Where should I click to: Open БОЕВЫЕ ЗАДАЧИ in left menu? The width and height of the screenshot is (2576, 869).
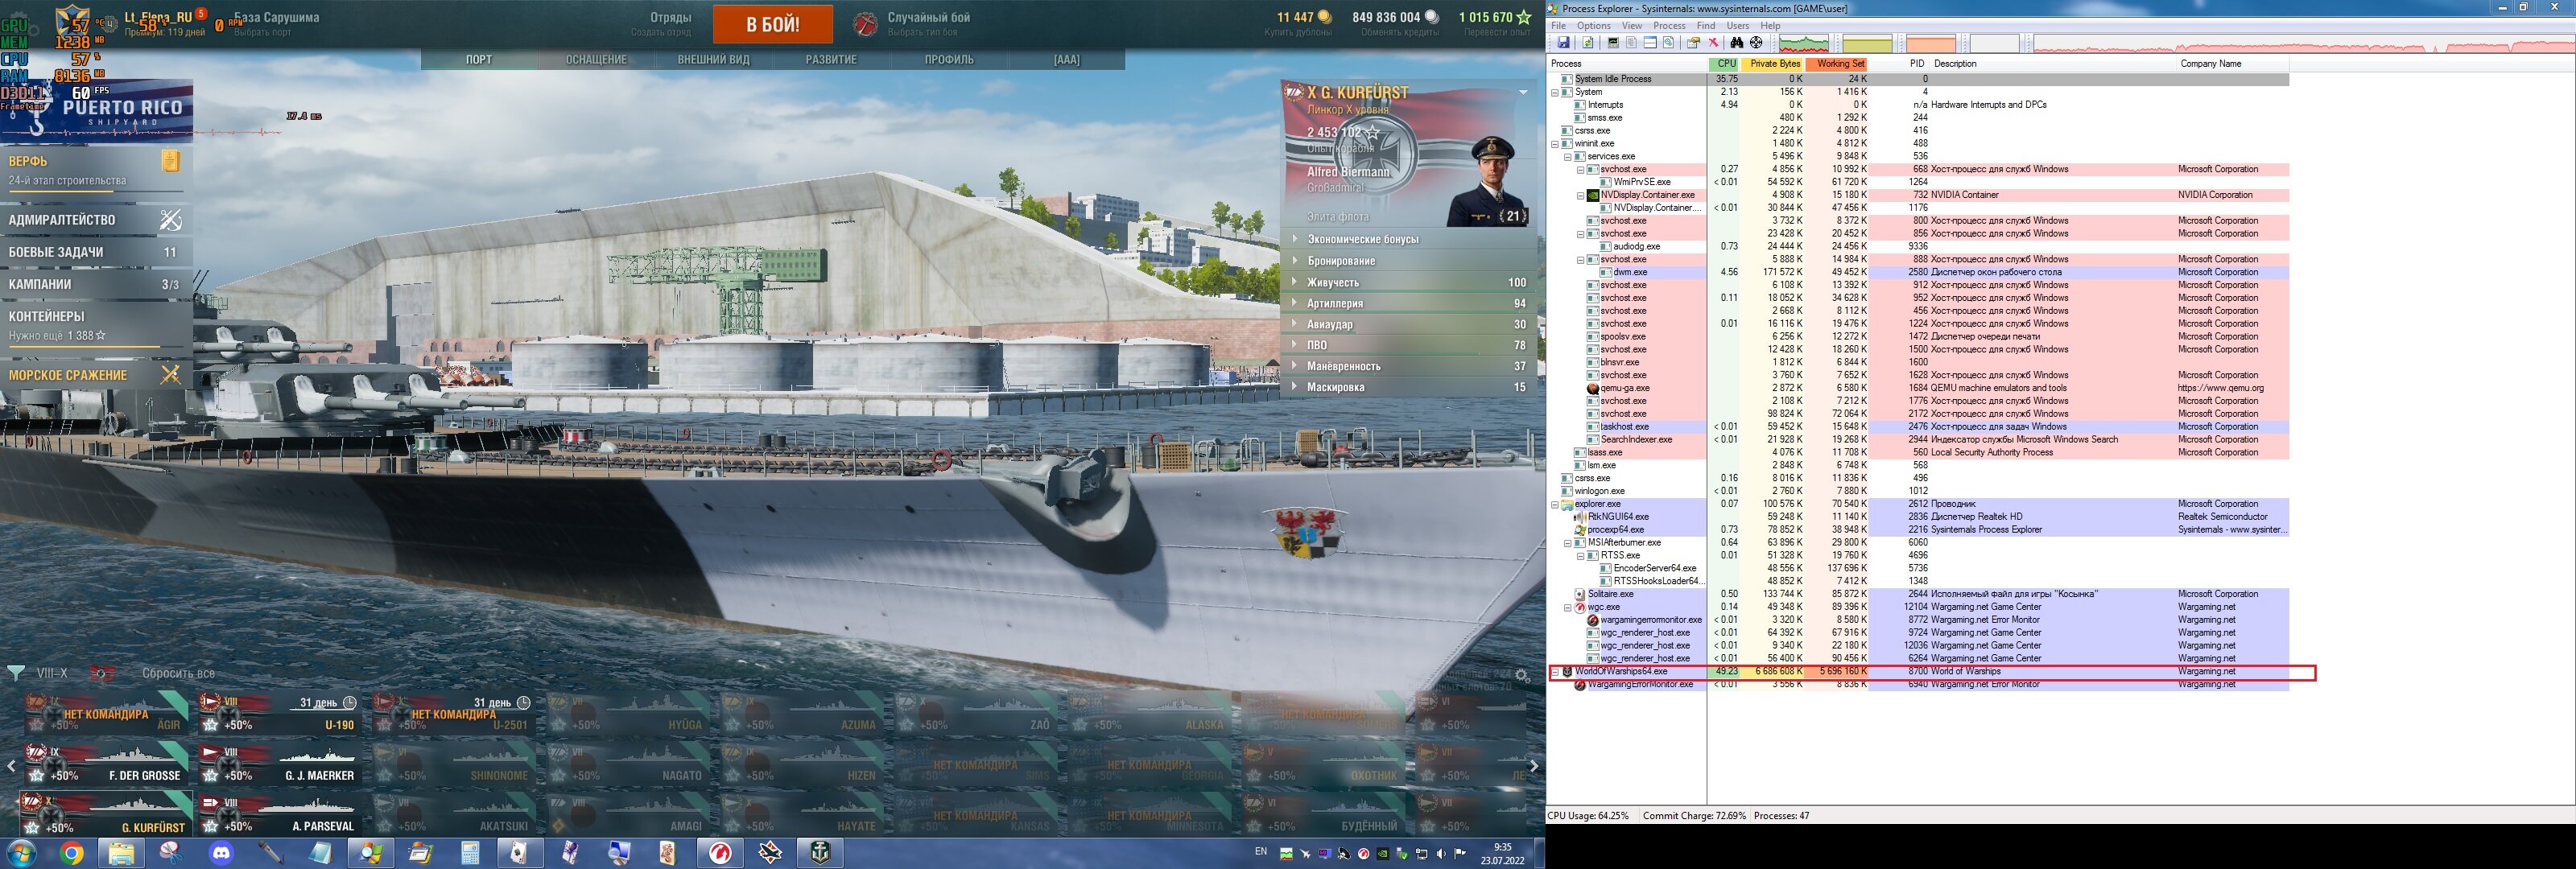94,252
